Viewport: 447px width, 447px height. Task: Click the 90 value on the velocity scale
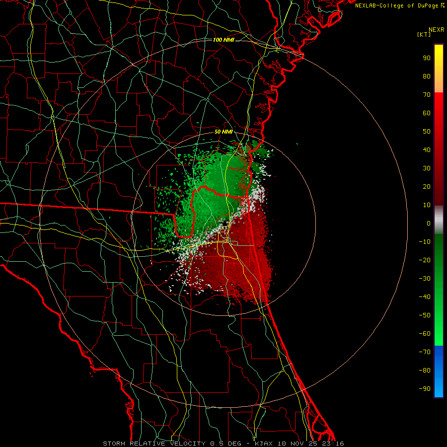coord(427,58)
